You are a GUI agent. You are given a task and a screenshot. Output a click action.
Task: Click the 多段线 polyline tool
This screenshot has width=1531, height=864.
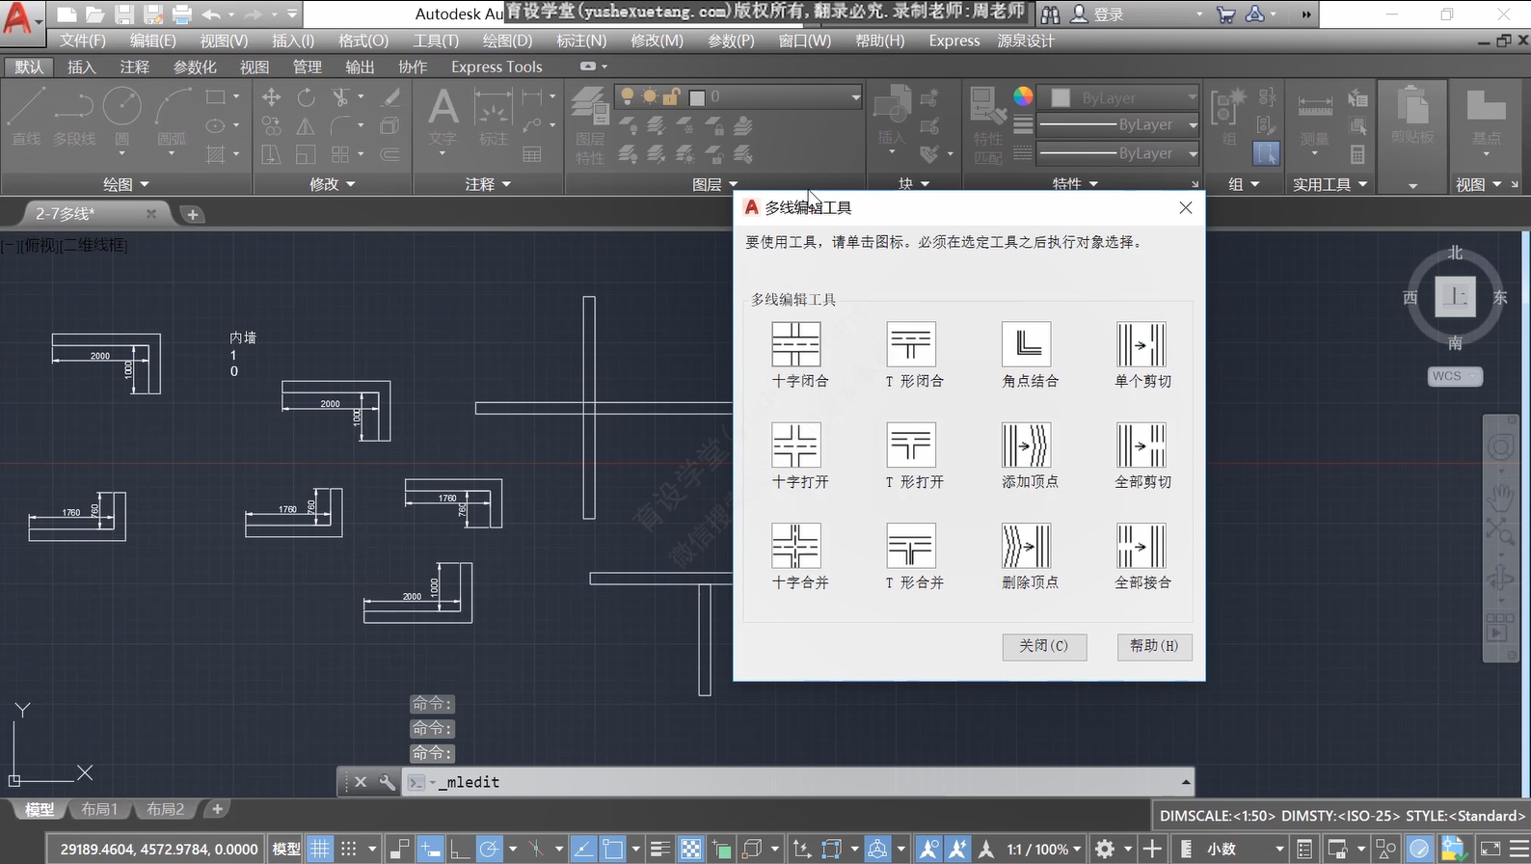pos(74,116)
